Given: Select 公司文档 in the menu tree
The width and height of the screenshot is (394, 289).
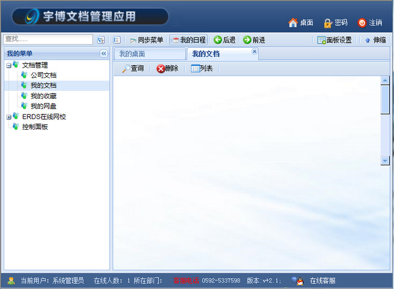Looking at the screenshot, I should pos(44,75).
